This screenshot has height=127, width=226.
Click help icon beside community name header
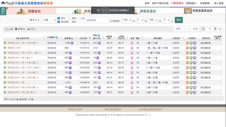point(57,37)
